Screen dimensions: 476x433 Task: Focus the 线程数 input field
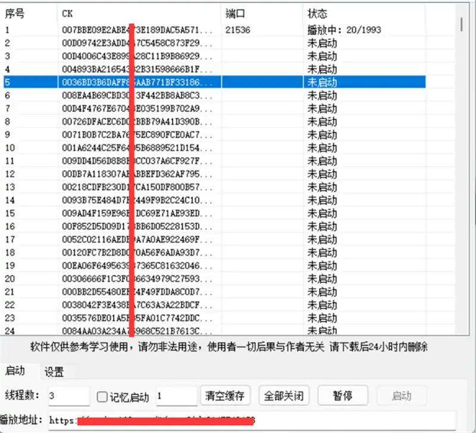[68, 396]
